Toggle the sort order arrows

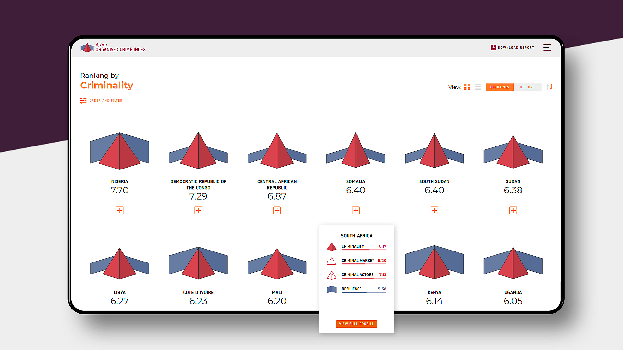[549, 87]
